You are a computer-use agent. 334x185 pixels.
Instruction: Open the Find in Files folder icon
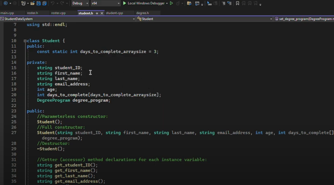(189, 3)
